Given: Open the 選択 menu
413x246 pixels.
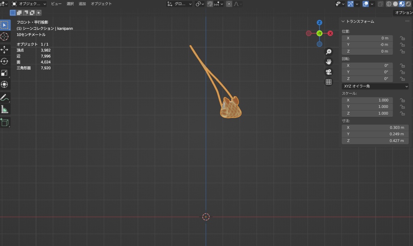Looking at the screenshot, I should tap(70, 4).
